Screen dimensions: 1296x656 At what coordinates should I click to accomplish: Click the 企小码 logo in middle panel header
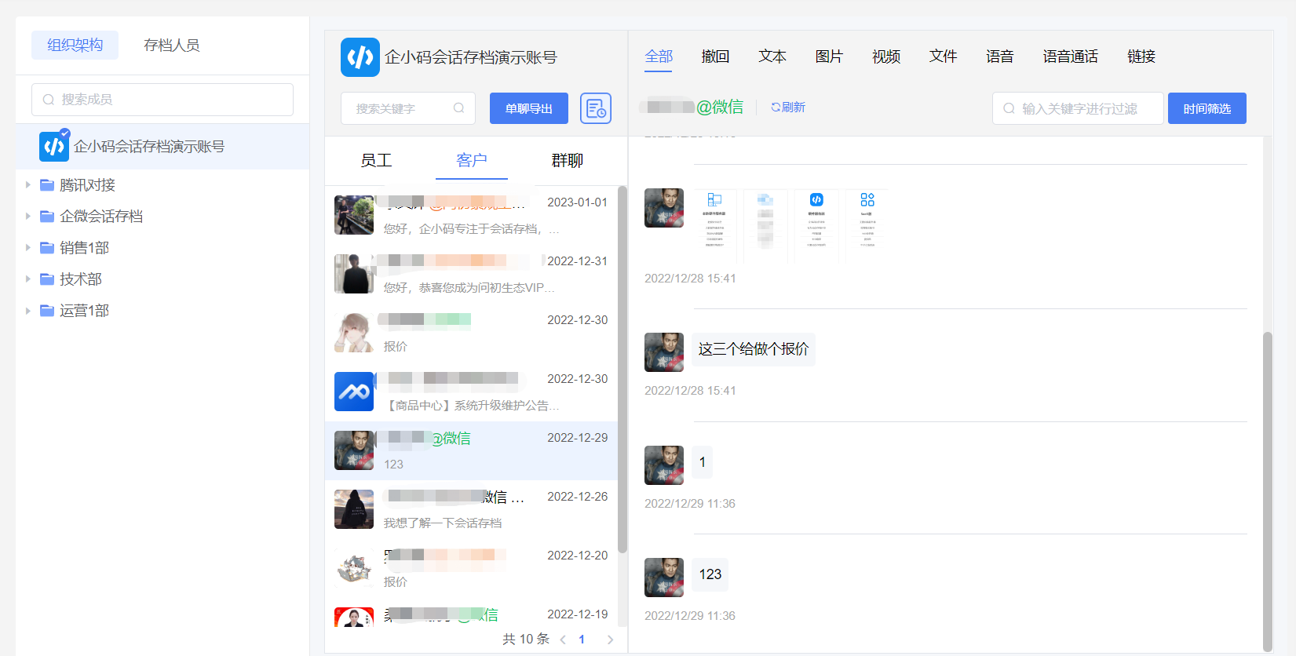[x=360, y=57]
